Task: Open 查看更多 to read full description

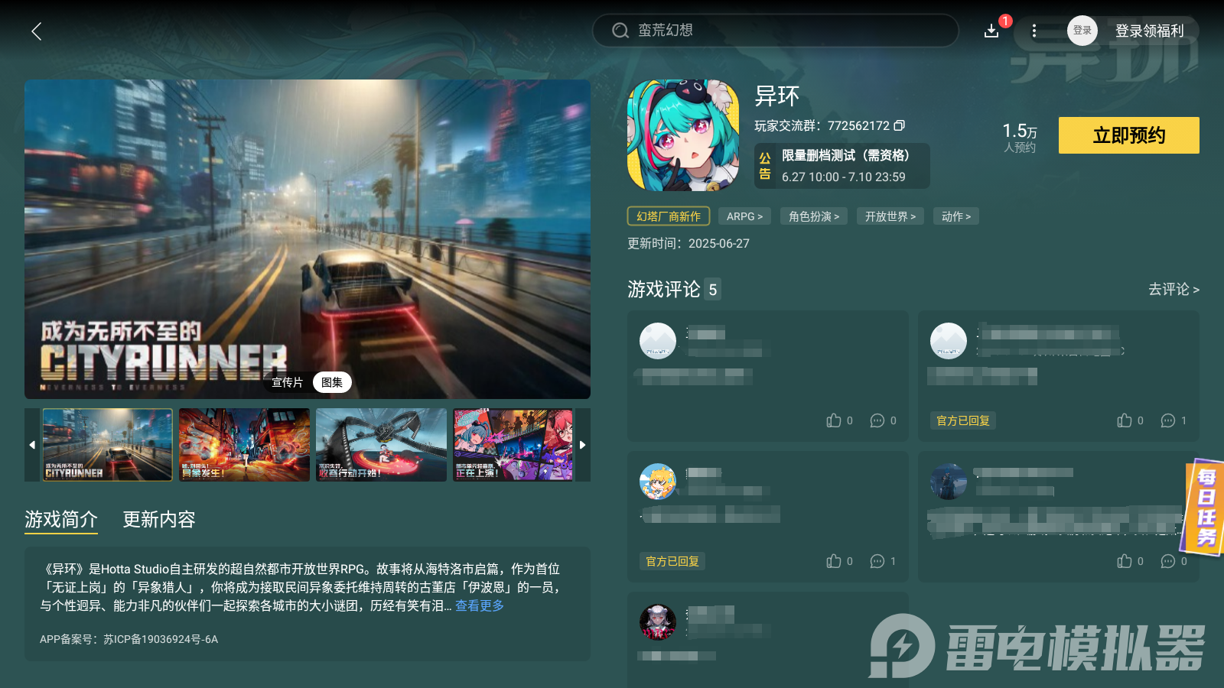Action: 477,605
